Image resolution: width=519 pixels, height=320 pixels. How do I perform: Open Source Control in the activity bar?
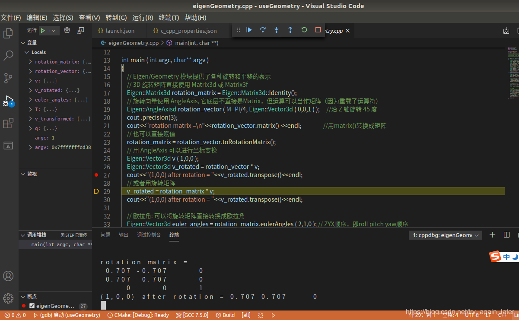tap(8, 78)
